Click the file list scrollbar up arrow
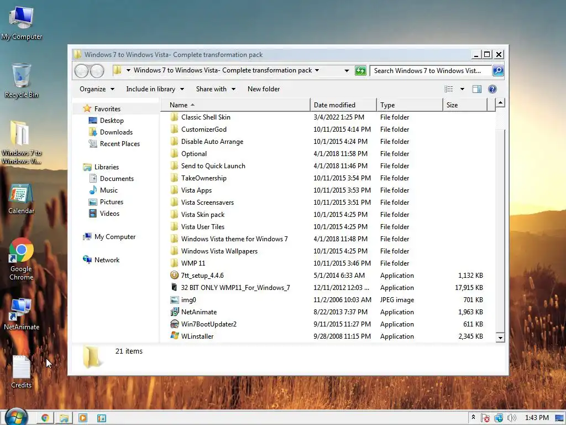Screen dimensions: 566x425 500,103
